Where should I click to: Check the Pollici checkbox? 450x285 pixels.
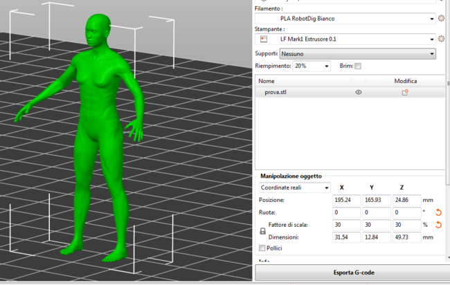(x=262, y=248)
